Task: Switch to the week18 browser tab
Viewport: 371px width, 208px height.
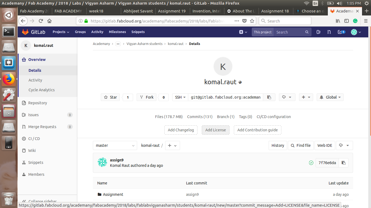Action: [x=103, y=11]
